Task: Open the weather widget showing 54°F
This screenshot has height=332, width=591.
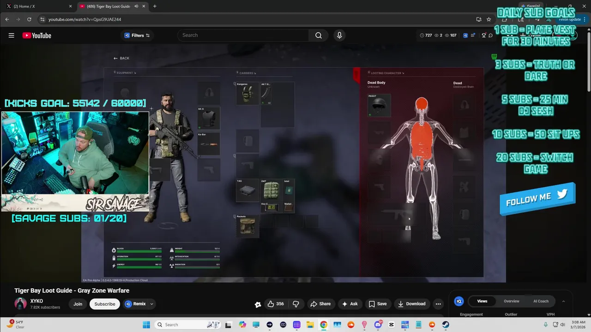Action: (16, 325)
